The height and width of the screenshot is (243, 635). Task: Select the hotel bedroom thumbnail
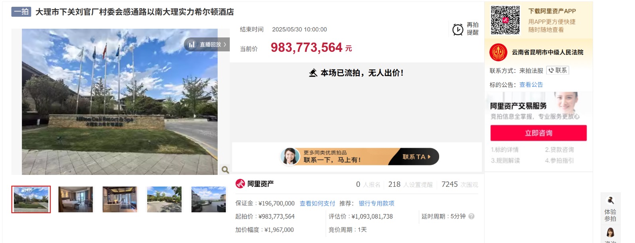point(75,199)
